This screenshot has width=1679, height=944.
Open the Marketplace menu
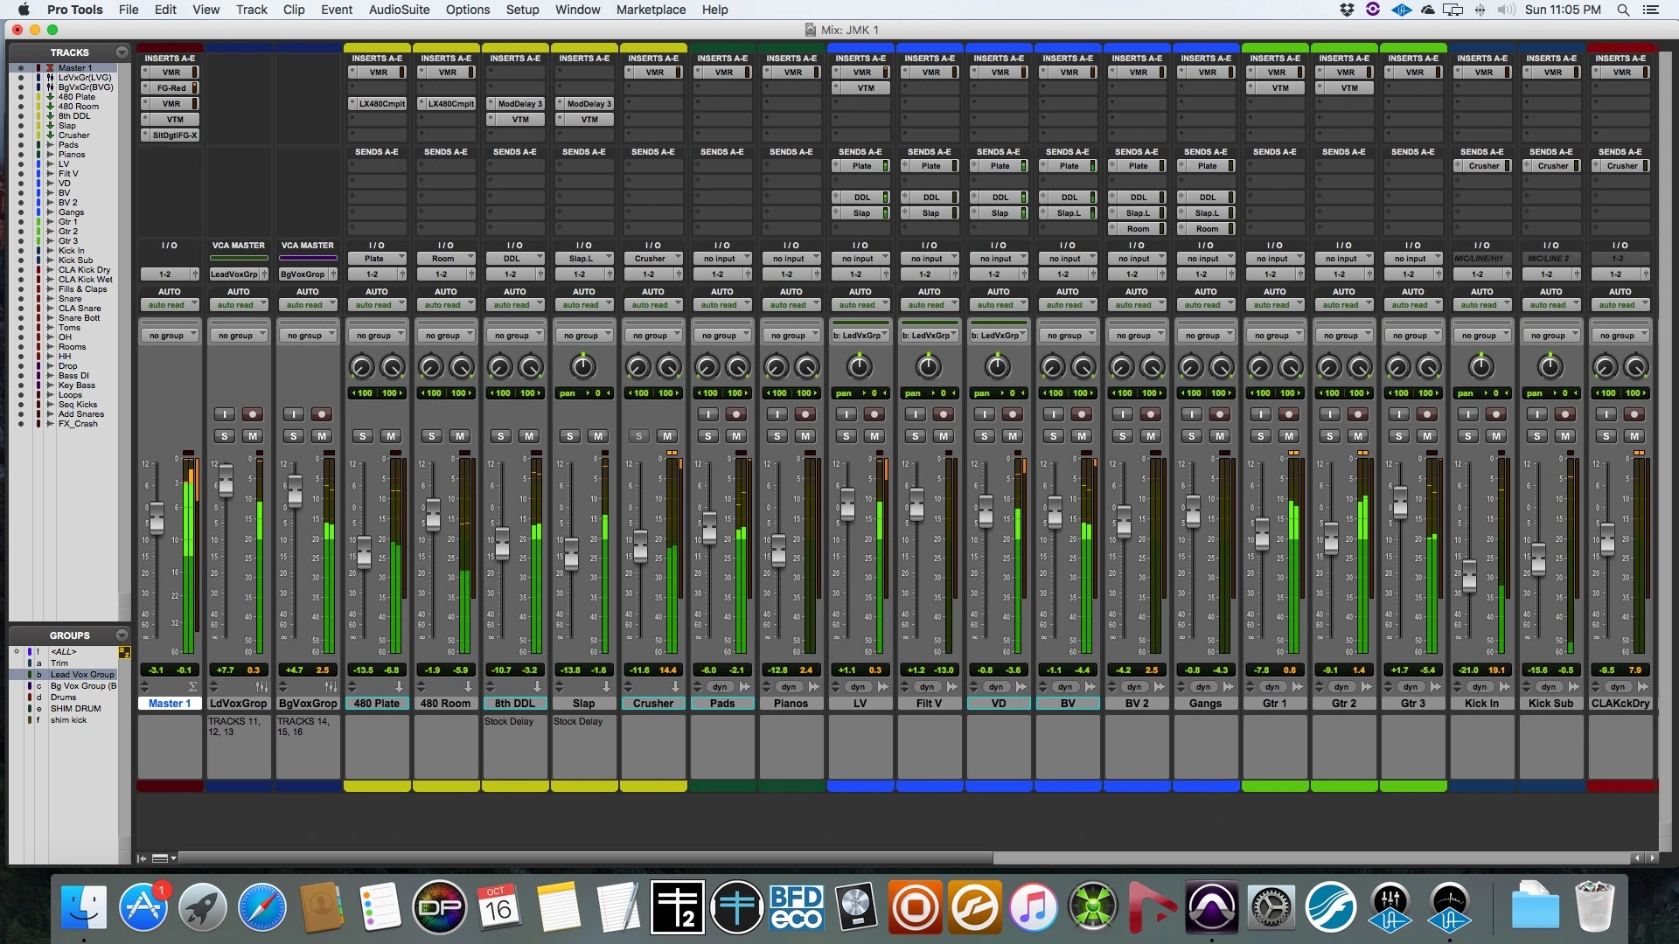[651, 10]
